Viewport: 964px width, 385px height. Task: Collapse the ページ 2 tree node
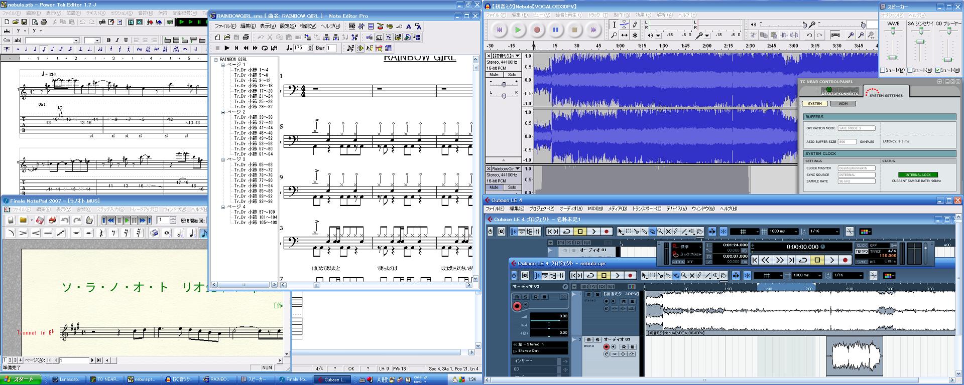tap(223, 112)
